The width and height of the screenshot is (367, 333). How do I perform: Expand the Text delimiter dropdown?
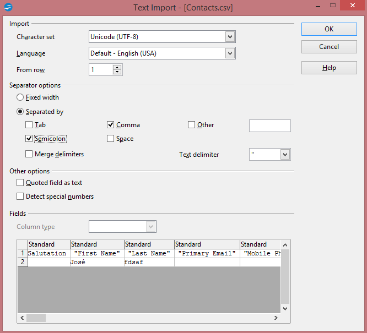285,155
